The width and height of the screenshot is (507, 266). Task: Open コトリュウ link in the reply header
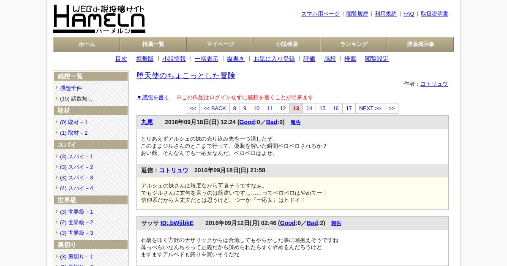pos(174,170)
